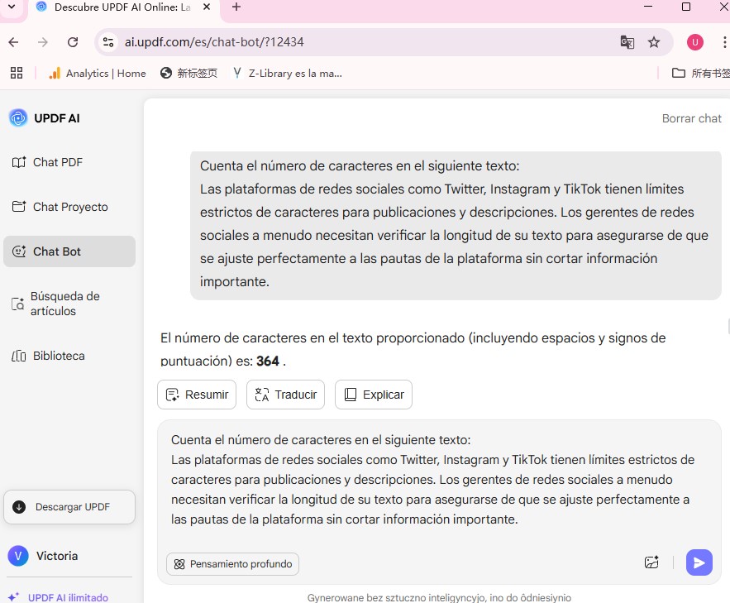Bookmark this page with star icon

click(x=654, y=42)
